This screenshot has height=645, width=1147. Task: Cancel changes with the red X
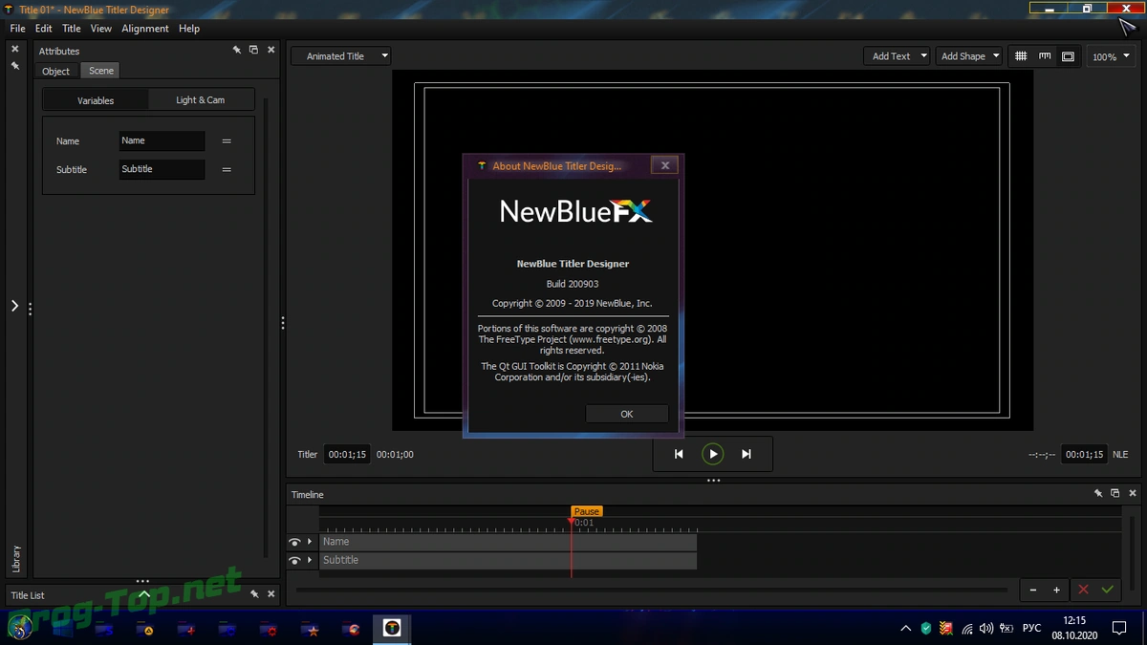[x=1083, y=591]
